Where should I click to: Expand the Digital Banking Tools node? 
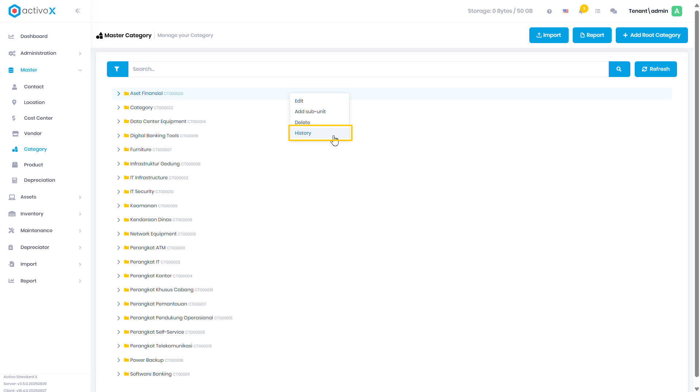(119, 136)
